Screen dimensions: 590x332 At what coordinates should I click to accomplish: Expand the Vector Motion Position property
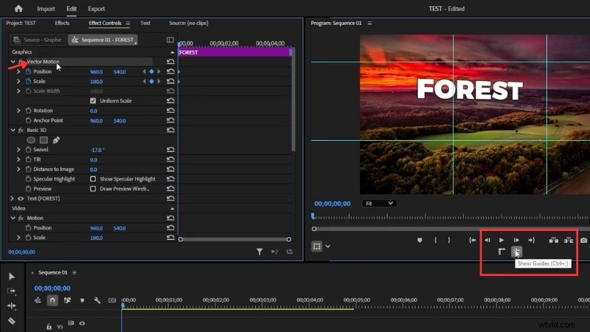point(18,71)
